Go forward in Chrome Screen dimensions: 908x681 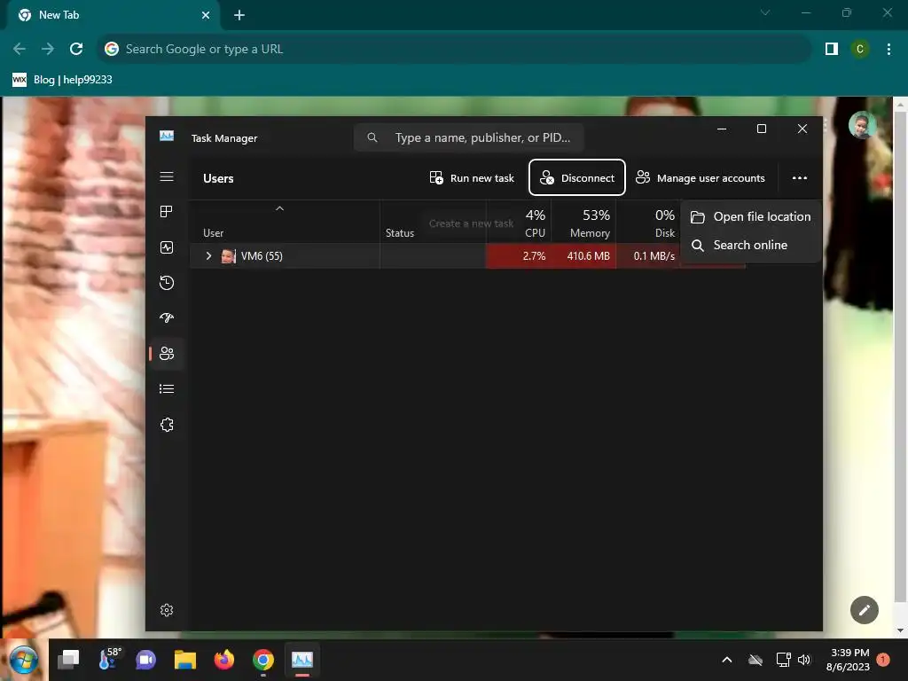pos(48,49)
